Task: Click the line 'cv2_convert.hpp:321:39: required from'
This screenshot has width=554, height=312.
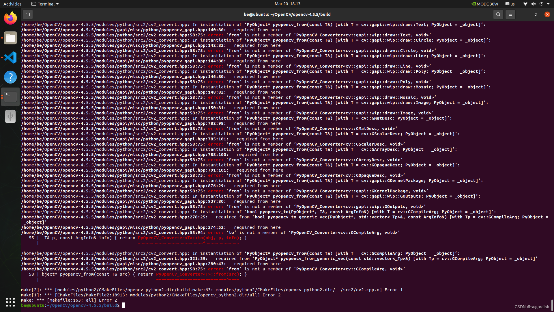Action: click(x=279, y=259)
